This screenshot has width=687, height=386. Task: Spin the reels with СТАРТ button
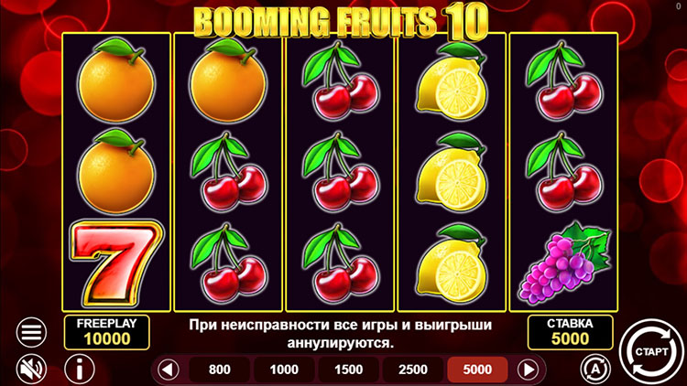click(x=651, y=352)
